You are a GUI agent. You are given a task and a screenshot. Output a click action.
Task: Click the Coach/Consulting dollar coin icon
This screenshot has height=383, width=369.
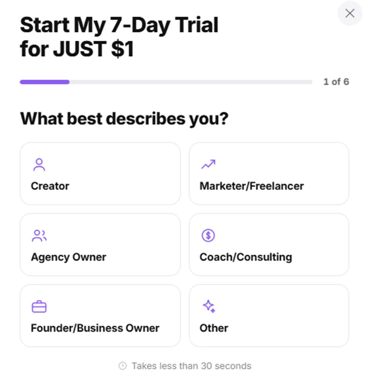[x=208, y=235]
